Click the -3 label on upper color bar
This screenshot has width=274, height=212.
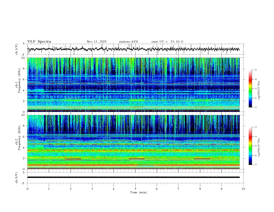click(x=255, y=70)
